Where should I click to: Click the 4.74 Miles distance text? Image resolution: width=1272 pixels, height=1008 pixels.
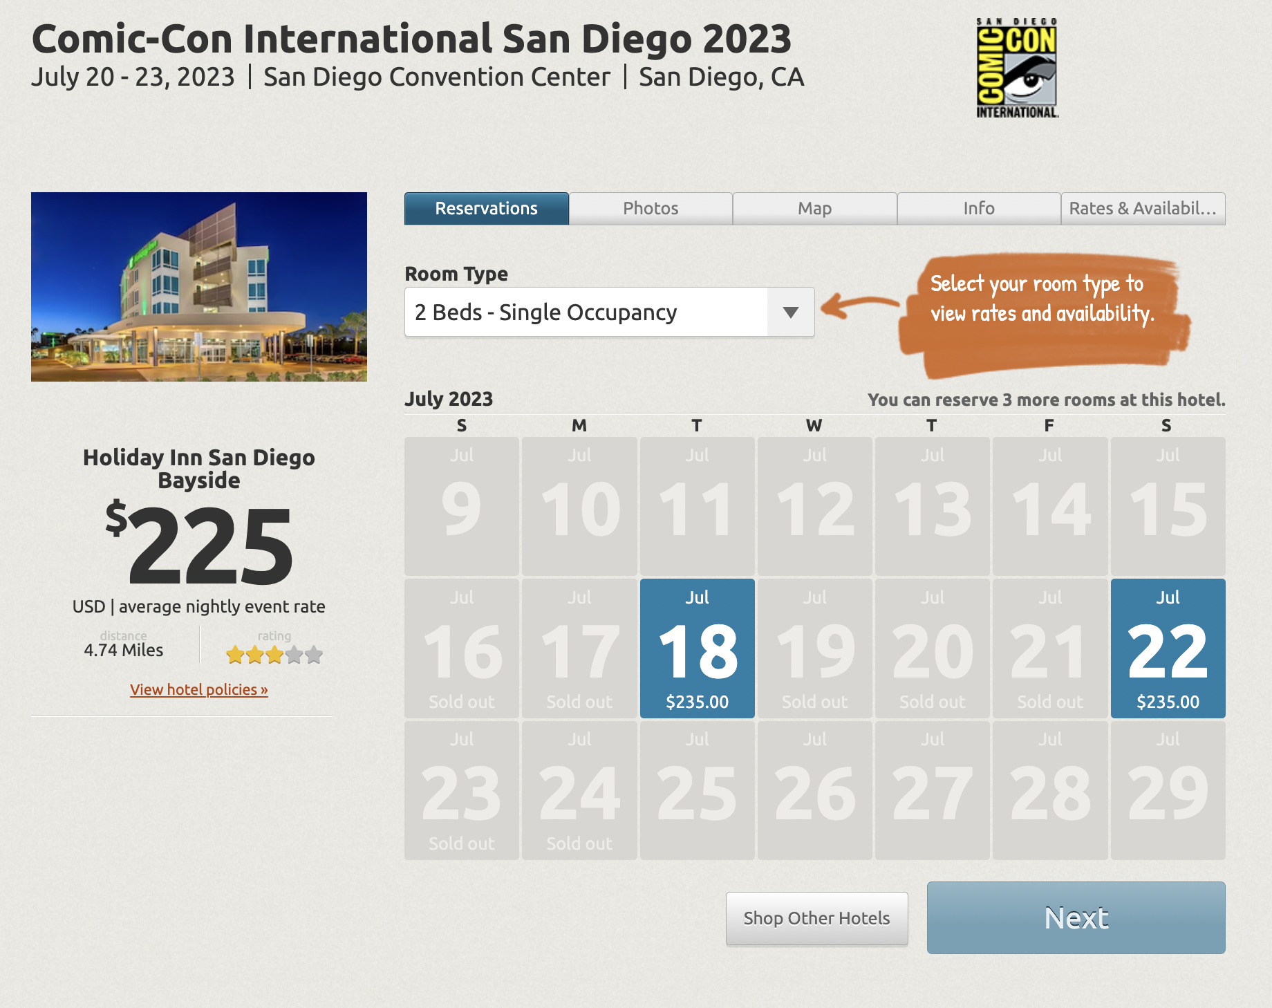(x=124, y=650)
